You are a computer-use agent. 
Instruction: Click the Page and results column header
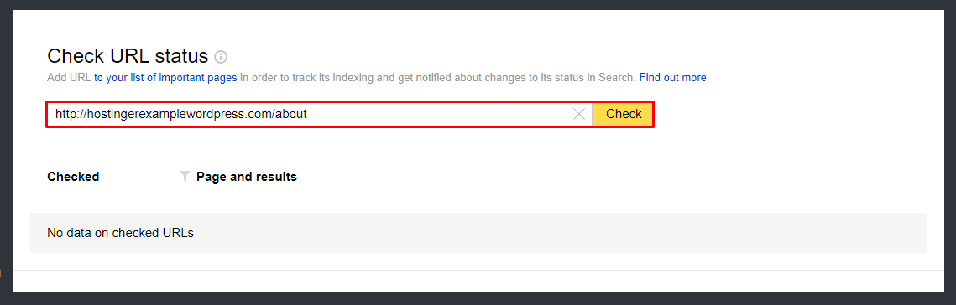pyautogui.click(x=246, y=177)
